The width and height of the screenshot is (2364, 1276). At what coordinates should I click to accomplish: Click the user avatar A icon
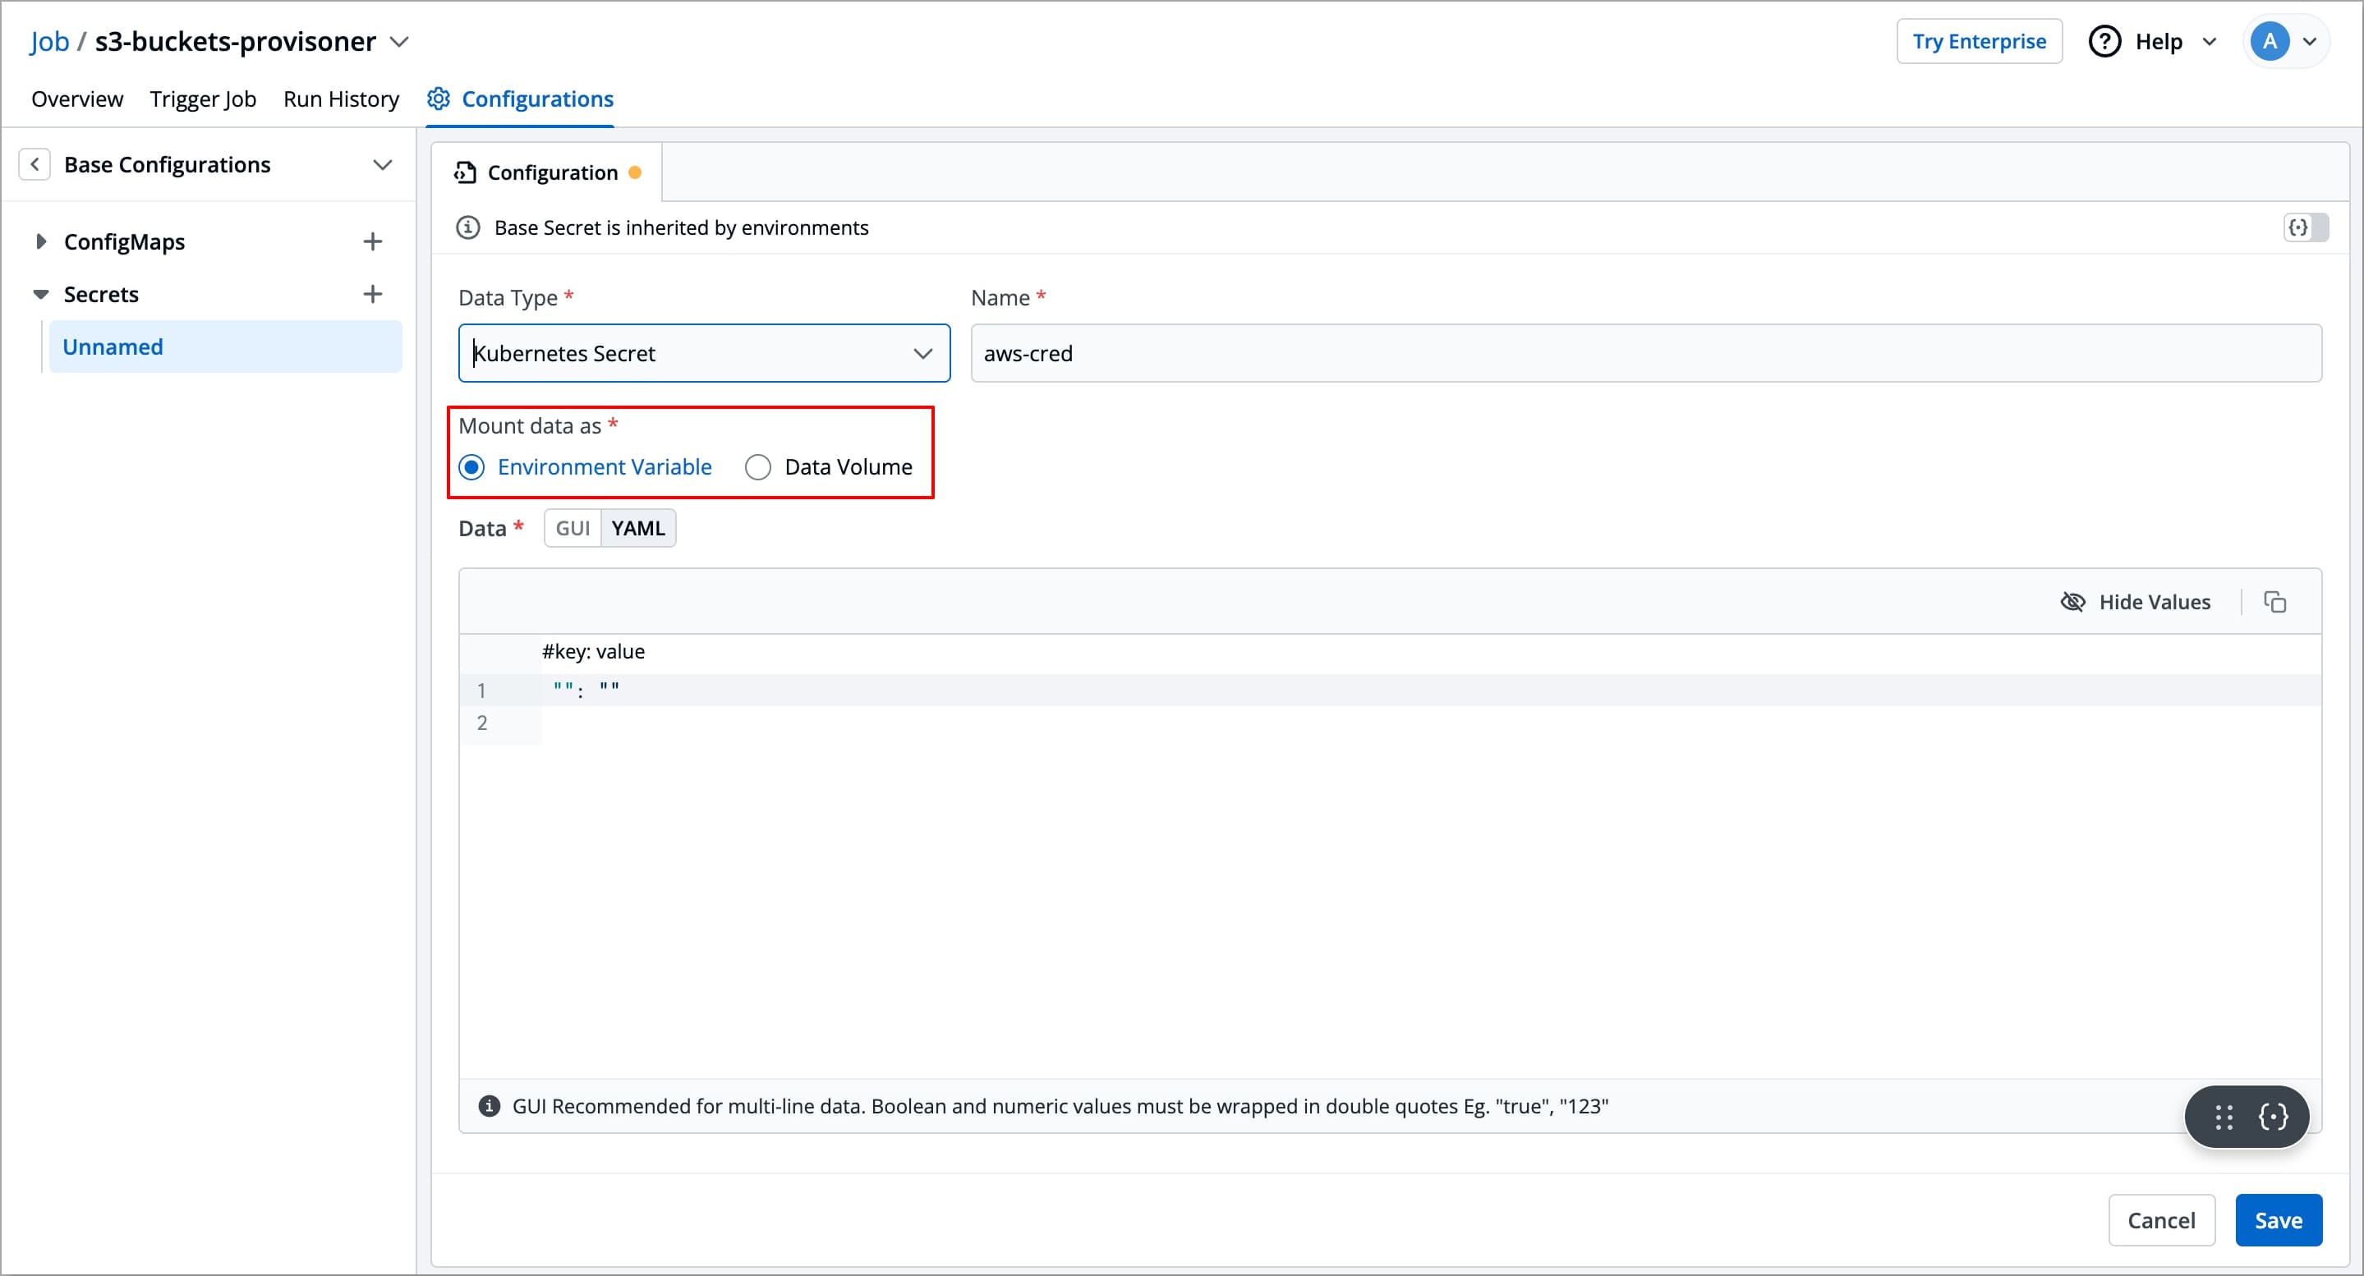point(2269,42)
